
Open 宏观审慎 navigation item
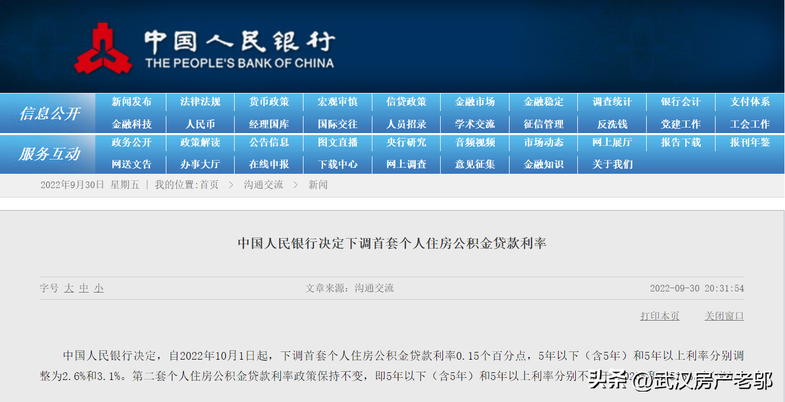coord(338,102)
